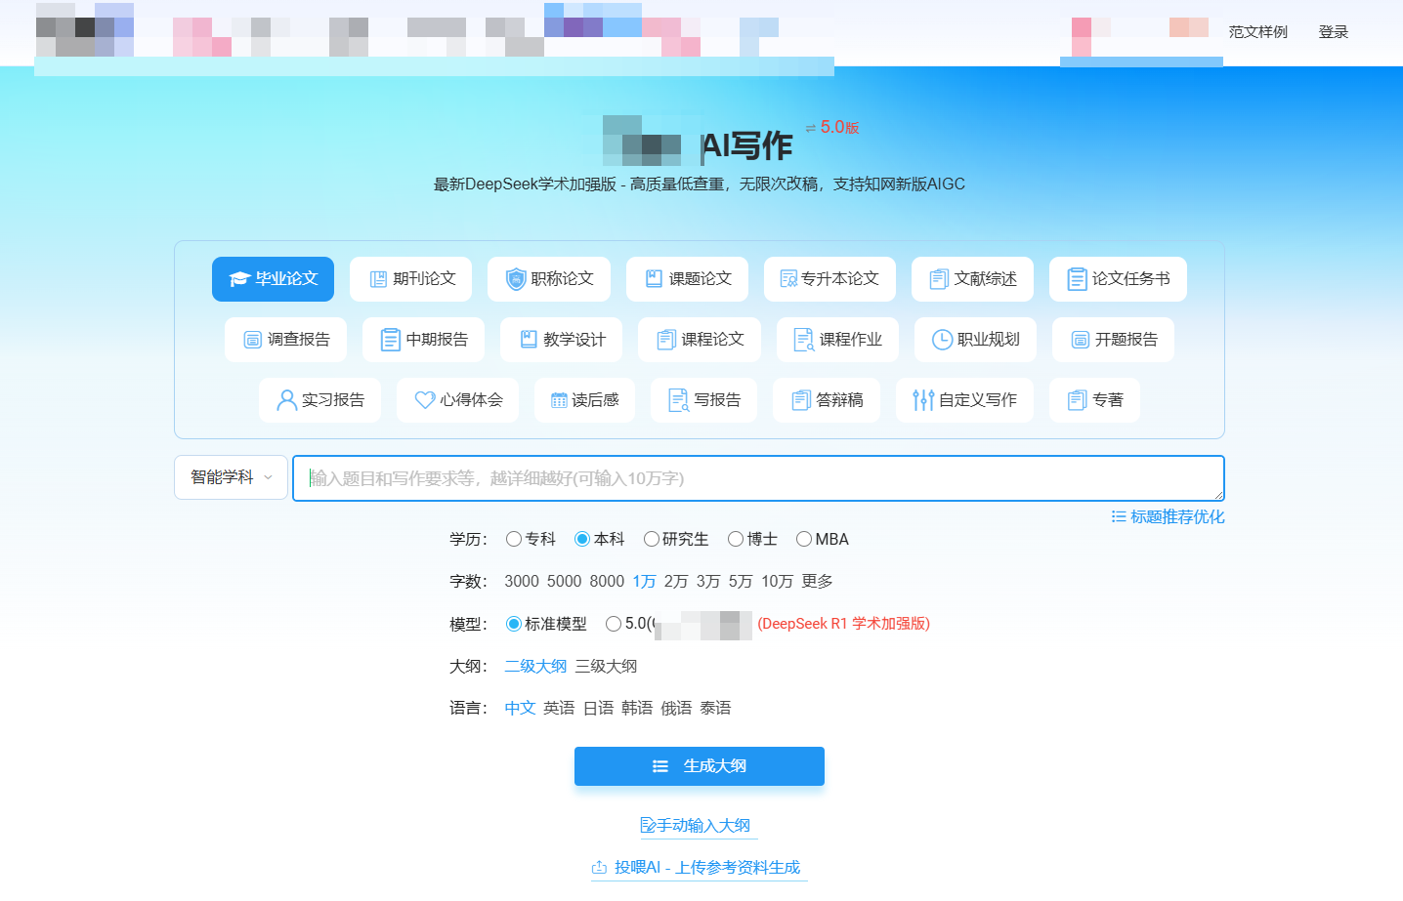
Task: Open the 自定义写作 sliders icon
Action: click(923, 400)
